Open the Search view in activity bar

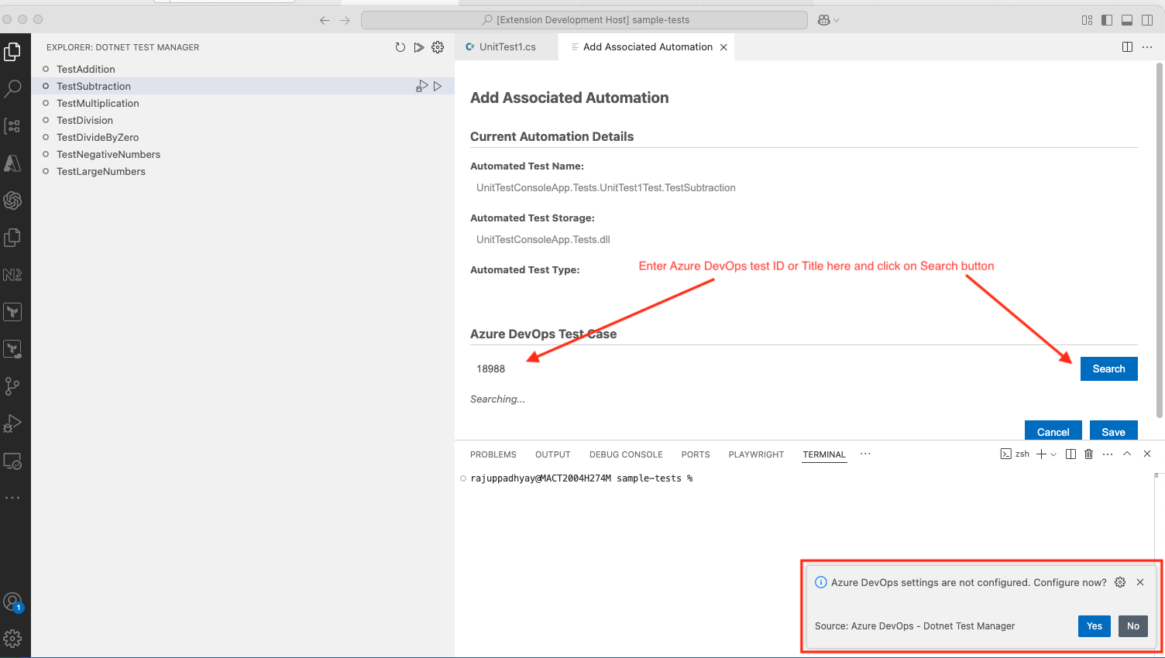12,89
